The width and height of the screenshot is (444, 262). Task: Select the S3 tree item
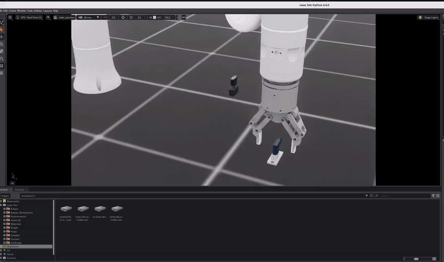tap(8, 250)
